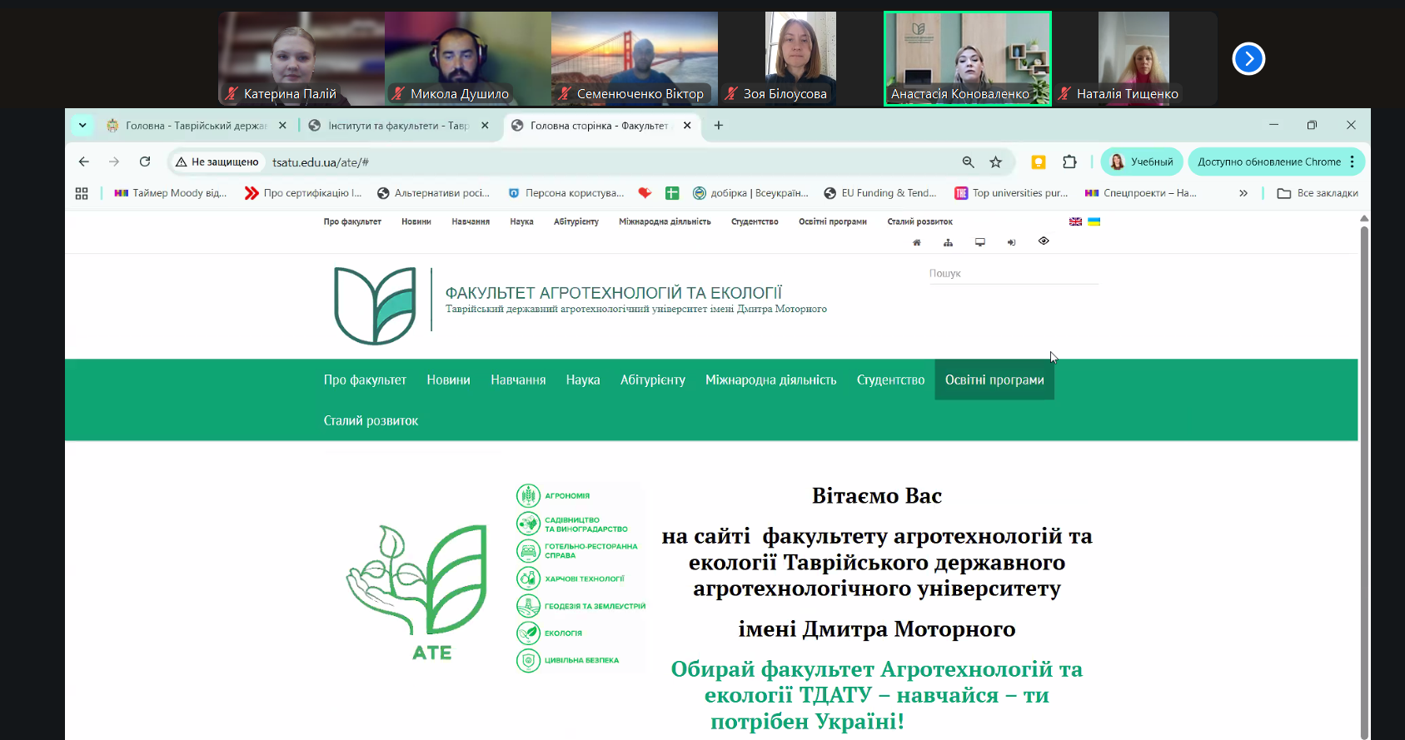Click the Все закладки bookmarks folder
This screenshot has width=1405, height=740.
[1318, 193]
